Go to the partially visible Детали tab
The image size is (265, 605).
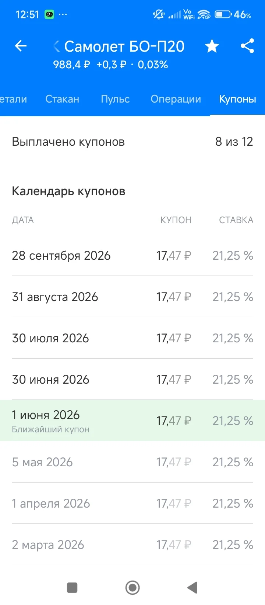[13, 99]
